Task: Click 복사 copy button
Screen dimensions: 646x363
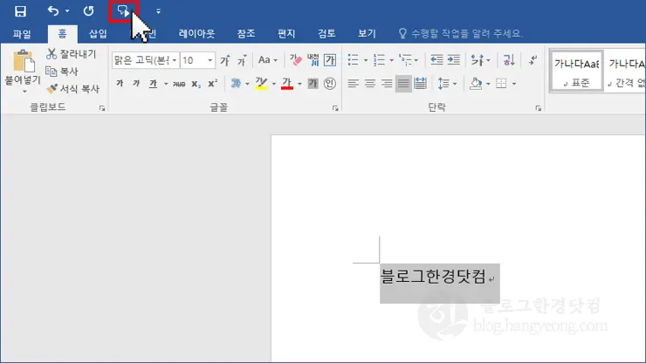Action: point(62,72)
